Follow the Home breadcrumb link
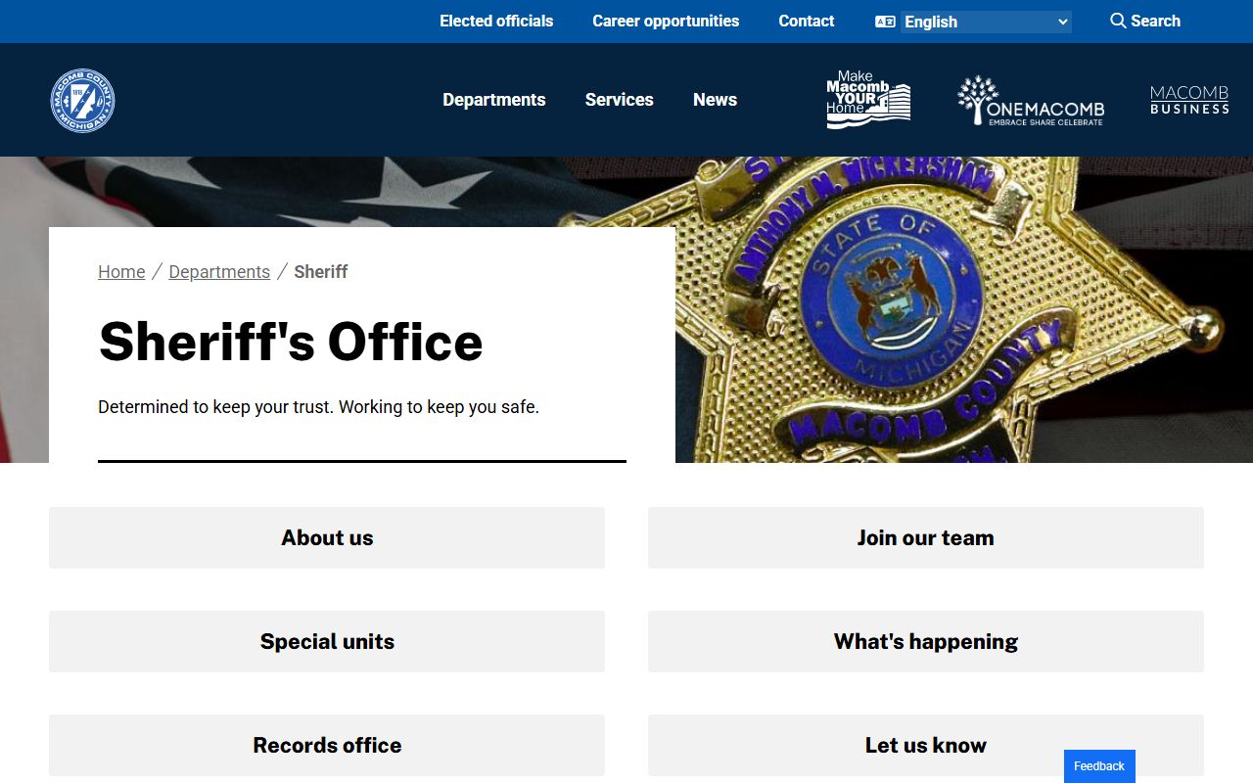The height and width of the screenshot is (783, 1253). (121, 272)
